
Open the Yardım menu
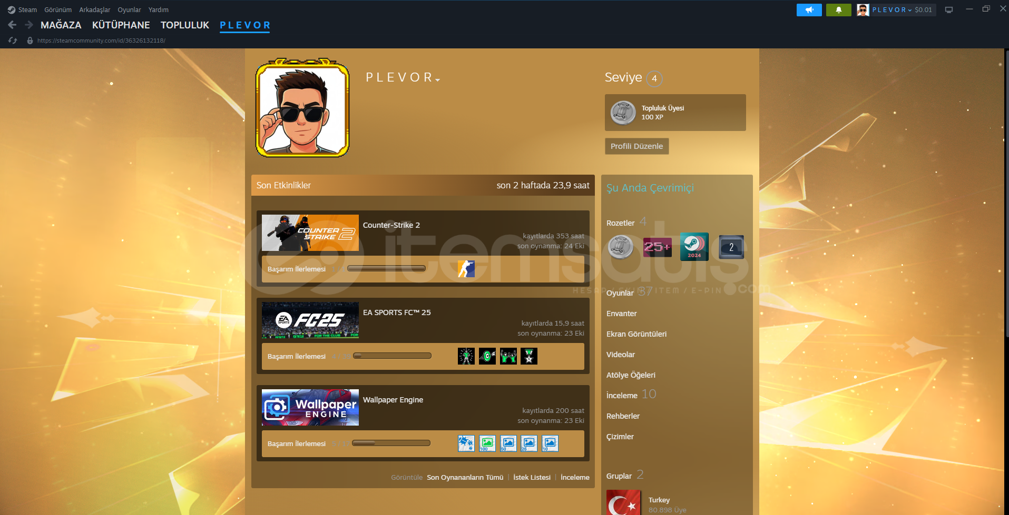(159, 10)
